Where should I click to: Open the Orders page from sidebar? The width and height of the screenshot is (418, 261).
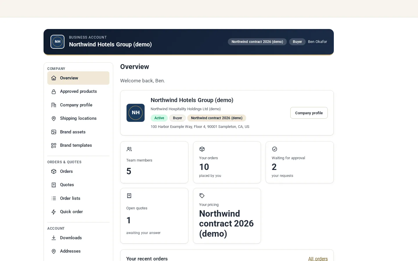78,171
